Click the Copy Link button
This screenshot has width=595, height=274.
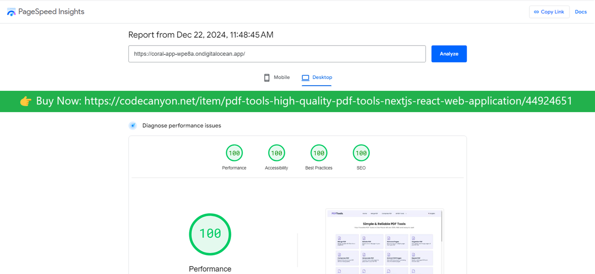(549, 12)
